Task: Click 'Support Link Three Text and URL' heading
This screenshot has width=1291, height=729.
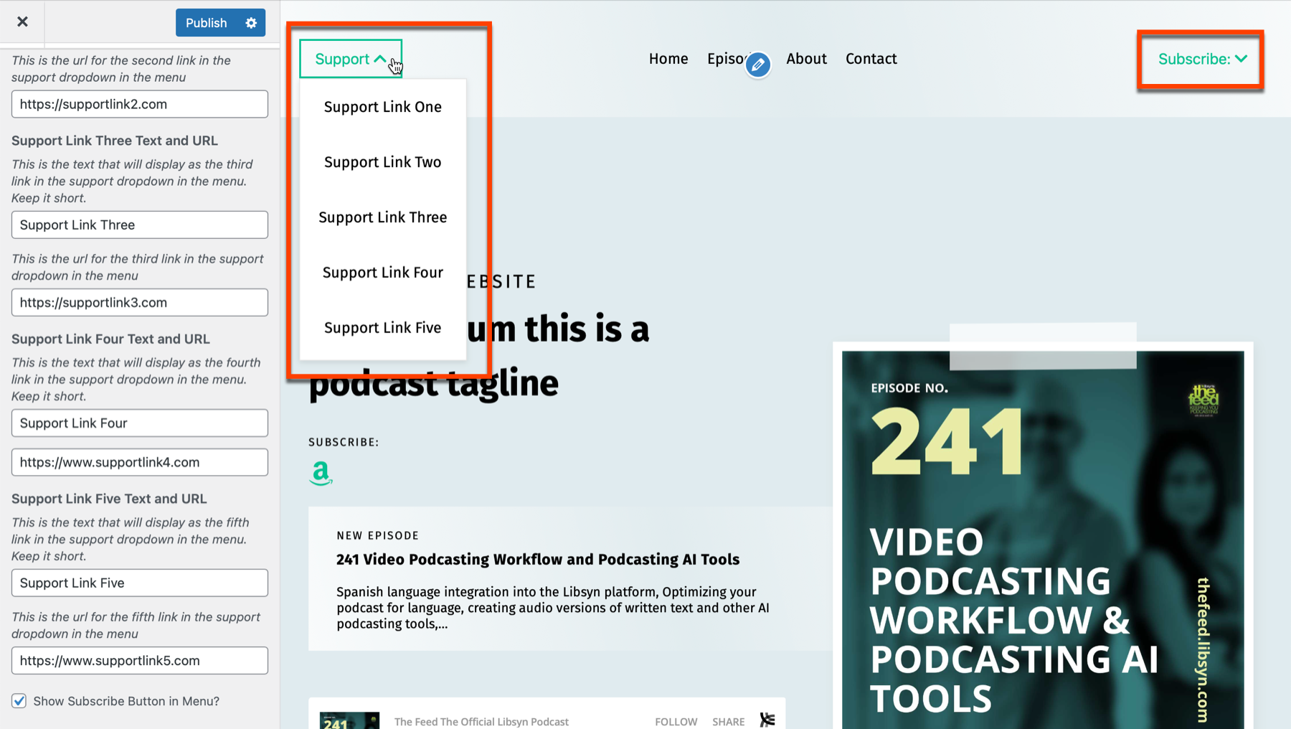Action: pyautogui.click(x=115, y=141)
